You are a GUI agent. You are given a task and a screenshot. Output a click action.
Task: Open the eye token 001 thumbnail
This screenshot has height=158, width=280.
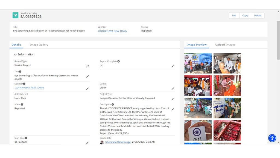(198, 130)
